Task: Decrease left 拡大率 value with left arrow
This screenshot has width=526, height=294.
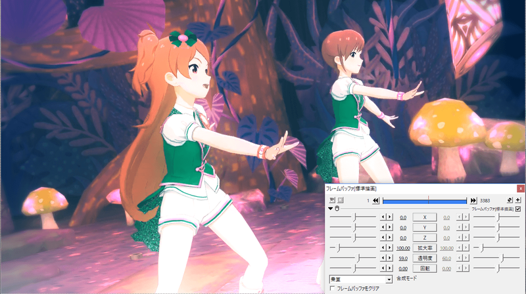Action: click(383, 248)
